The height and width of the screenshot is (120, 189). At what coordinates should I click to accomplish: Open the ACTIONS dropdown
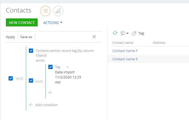pyautogui.click(x=53, y=23)
